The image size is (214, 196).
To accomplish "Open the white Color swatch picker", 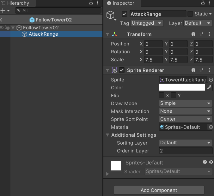I will [182, 88].
